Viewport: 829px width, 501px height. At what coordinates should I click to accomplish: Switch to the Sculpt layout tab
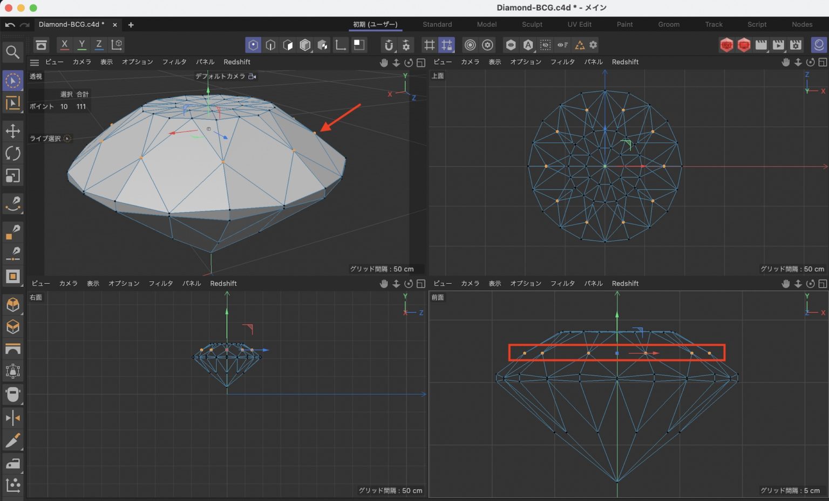(532, 24)
